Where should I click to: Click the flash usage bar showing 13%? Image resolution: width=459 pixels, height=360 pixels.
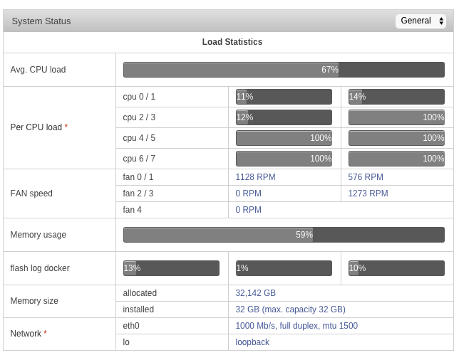[171, 268]
